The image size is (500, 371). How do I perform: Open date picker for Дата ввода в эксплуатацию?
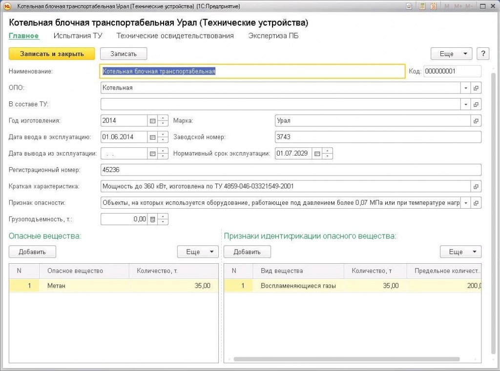152,137
